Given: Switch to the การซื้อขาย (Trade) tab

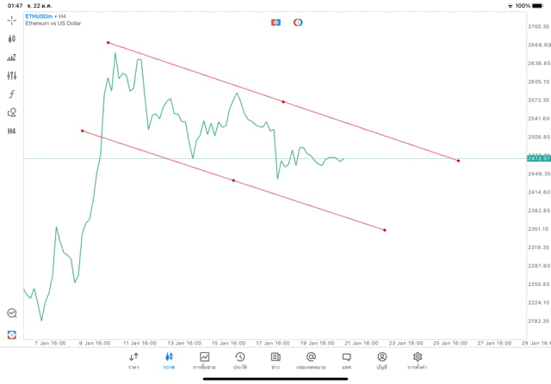Looking at the screenshot, I should click(x=204, y=360).
